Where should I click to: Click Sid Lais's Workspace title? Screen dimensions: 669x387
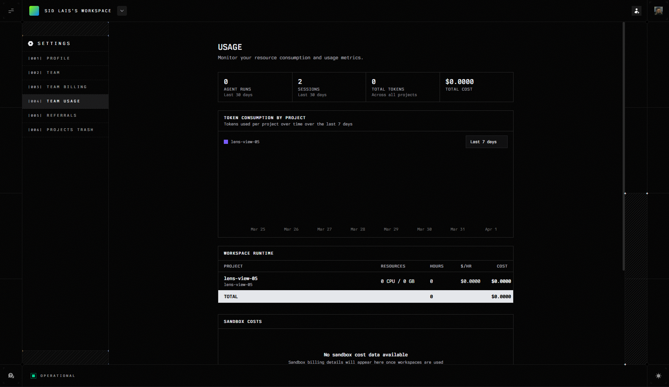tap(78, 11)
